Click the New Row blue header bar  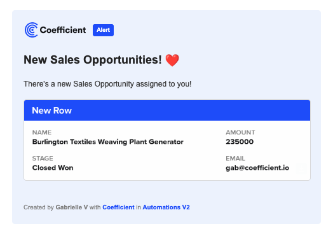click(167, 110)
